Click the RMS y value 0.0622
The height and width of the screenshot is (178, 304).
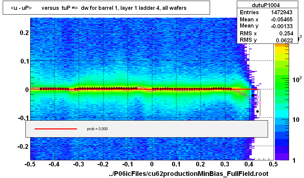284,40
